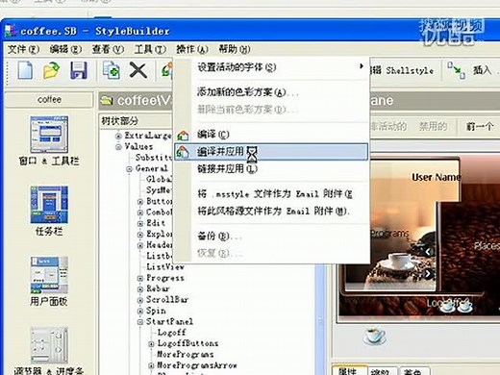Open the 文件(F) menu
500x375 pixels.
click(23, 49)
